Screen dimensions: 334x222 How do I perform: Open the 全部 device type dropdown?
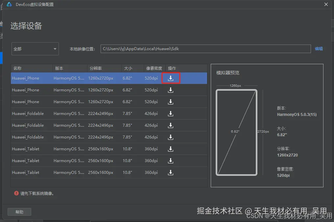point(35,49)
